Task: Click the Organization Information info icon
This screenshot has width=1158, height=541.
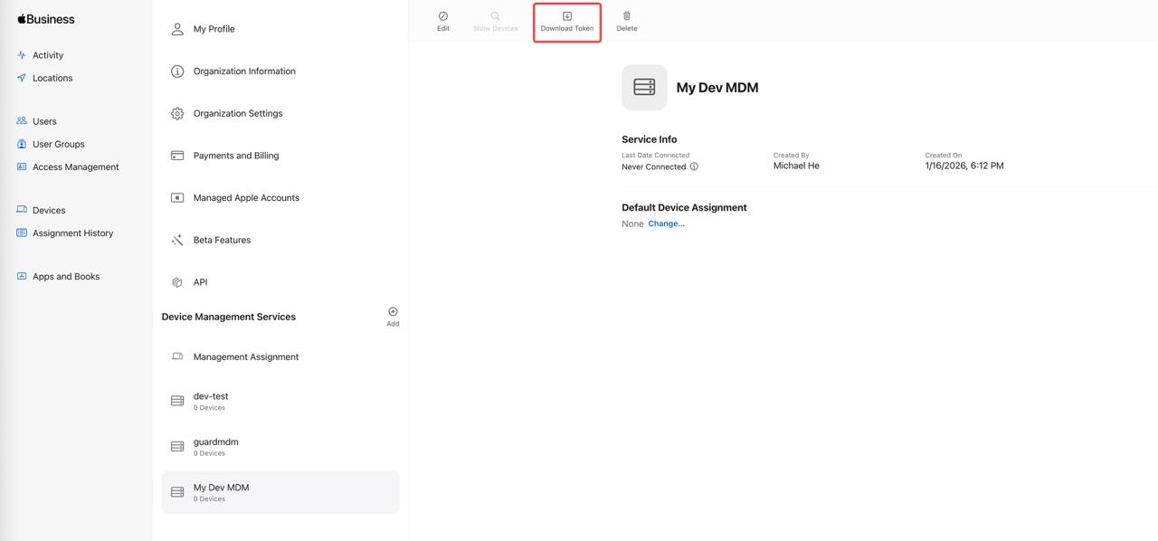Action: coord(177,71)
